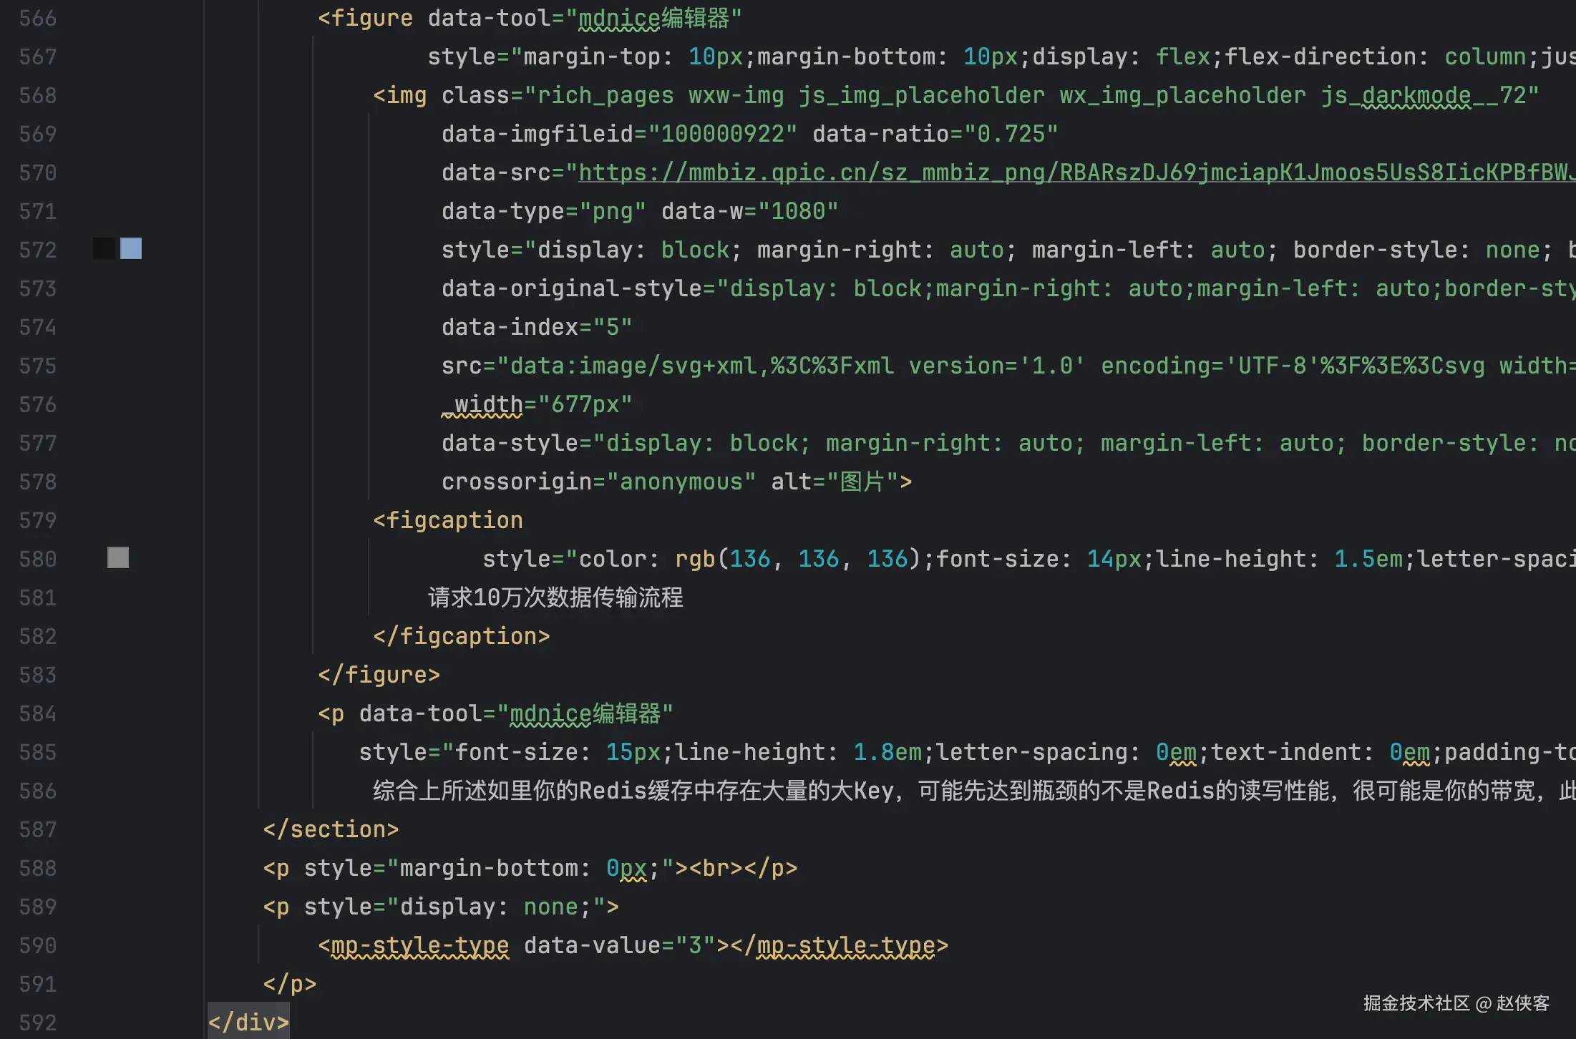
Task: Click the black color swatch on line 572
Action: point(104,249)
